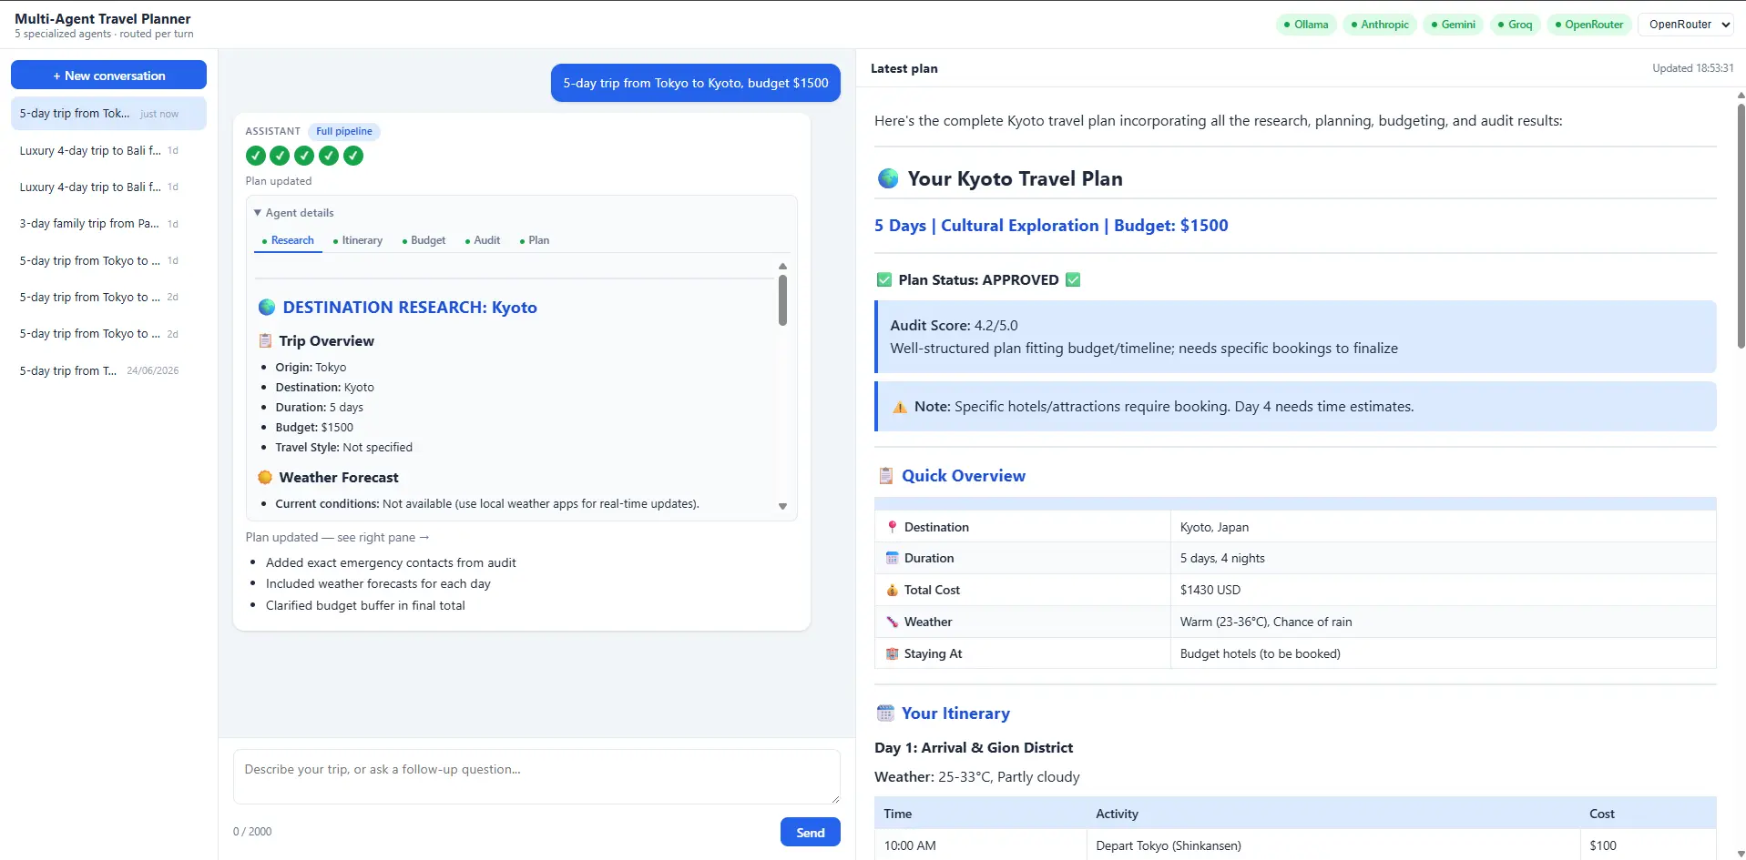
Task: Click the Day 1: Arrival & Gion District heading
Action: coord(974,747)
